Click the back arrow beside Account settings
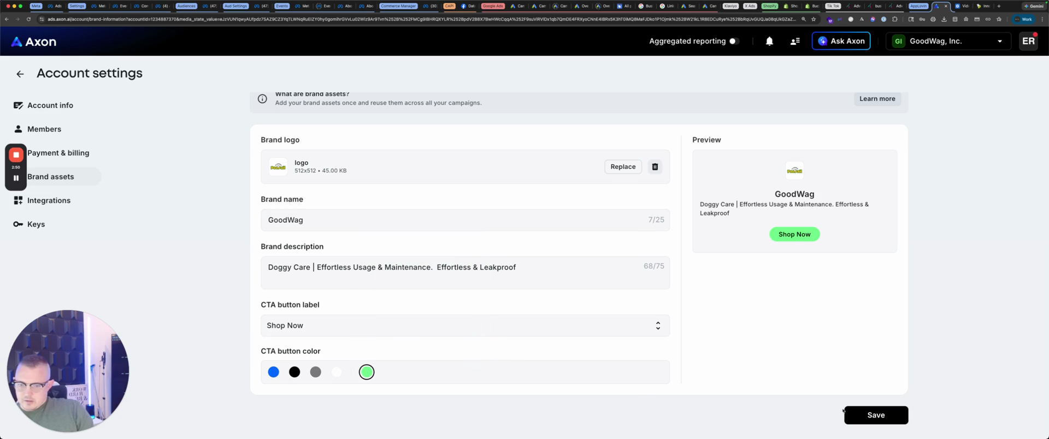The height and width of the screenshot is (439, 1049). coord(20,74)
